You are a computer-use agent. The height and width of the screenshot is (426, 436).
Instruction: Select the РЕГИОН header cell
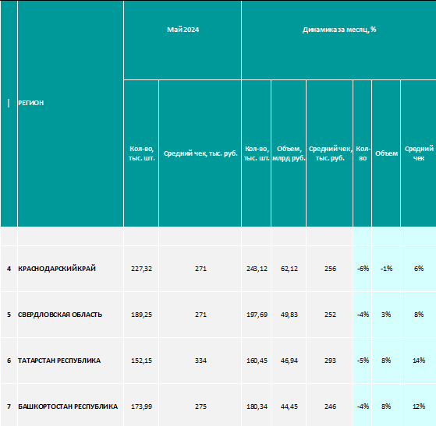click(x=70, y=114)
